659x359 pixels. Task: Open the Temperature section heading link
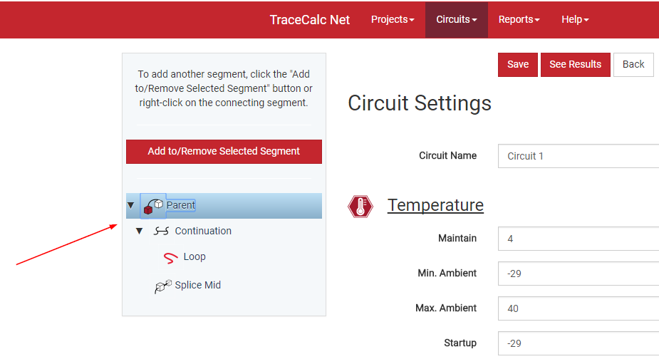click(435, 205)
